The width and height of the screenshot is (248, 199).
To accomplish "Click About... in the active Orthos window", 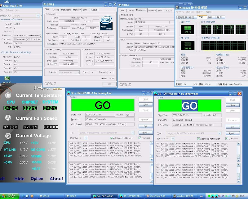I will tap(233, 133).
